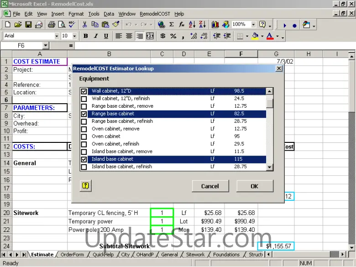Expand the Undo history dropdown arrow
The width and height of the screenshot is (356, 267).
pos(136,25)
